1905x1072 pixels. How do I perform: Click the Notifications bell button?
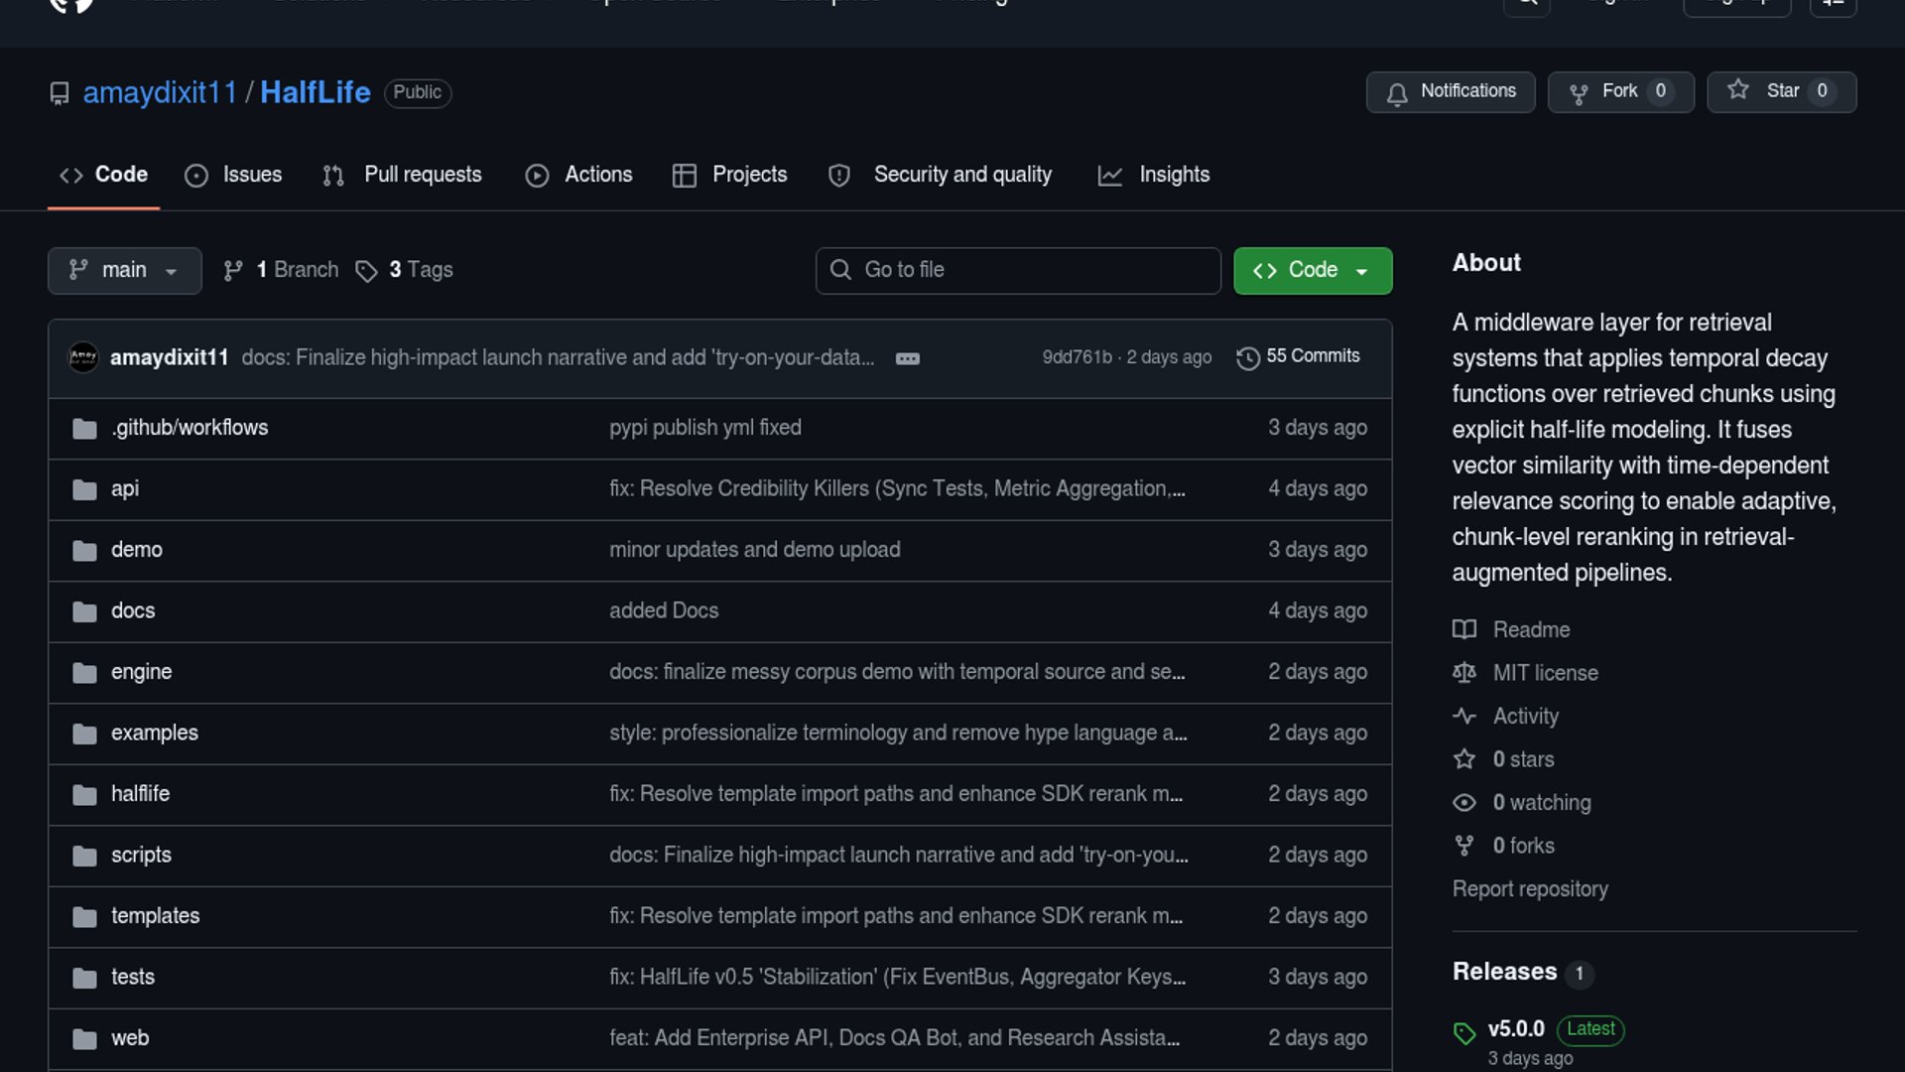pyautogui.click(x=1450, y=91)
